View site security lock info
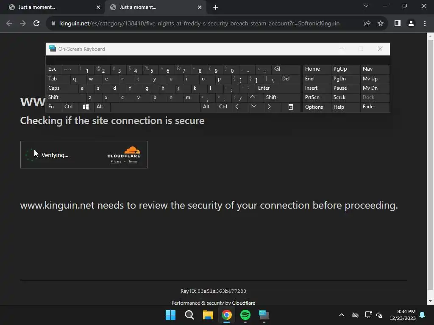This screenshot has width=434, height=325. (x=53, y=24)
